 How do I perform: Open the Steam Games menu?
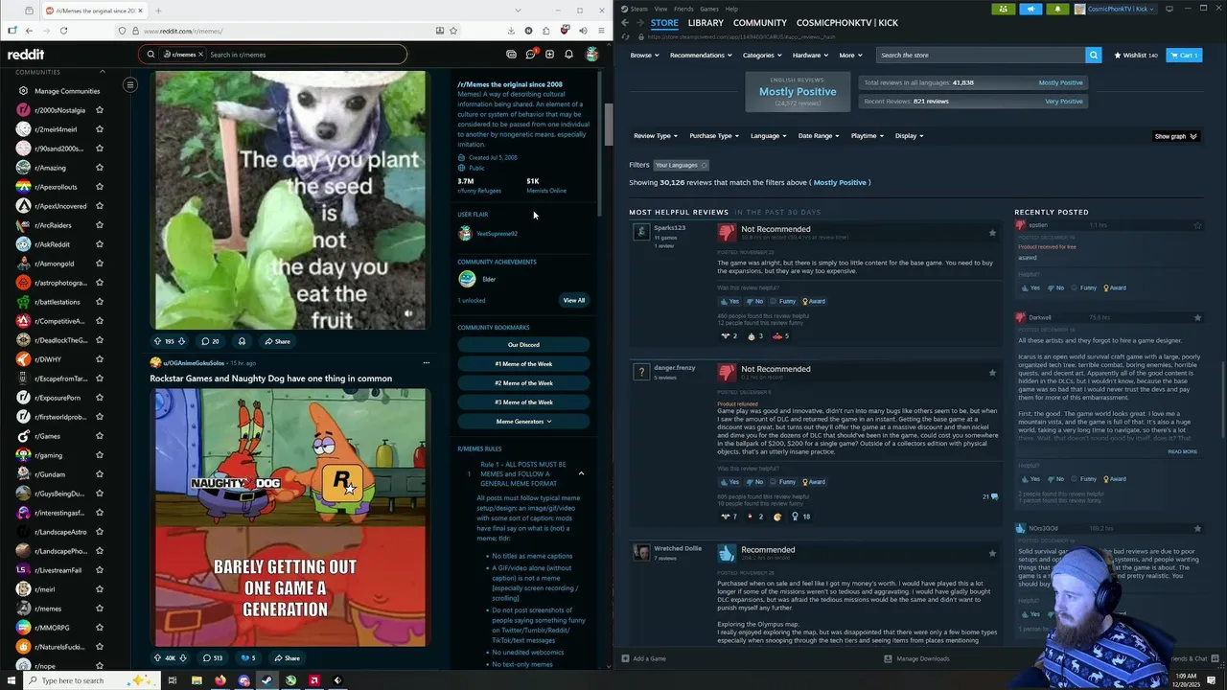[709, 9]
